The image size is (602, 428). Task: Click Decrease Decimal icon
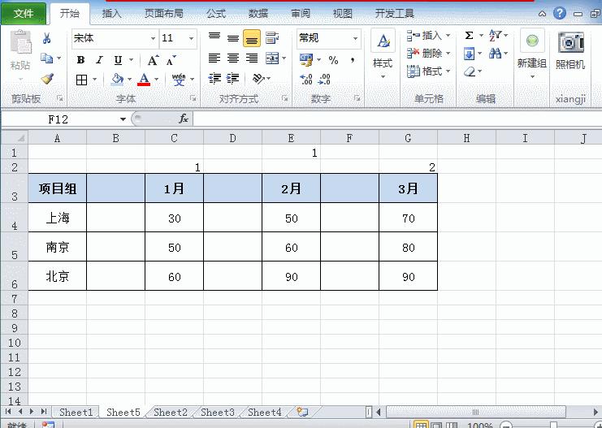point(324,79)
